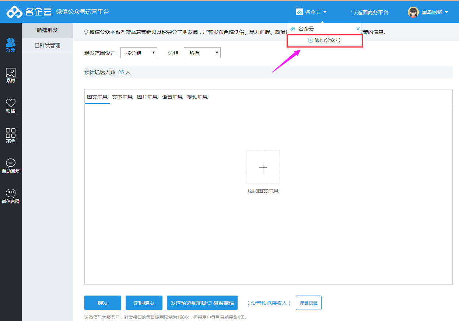The image size is (459, 321).
Task: Select 已群发管理 in the side menu
Action: 47,45
